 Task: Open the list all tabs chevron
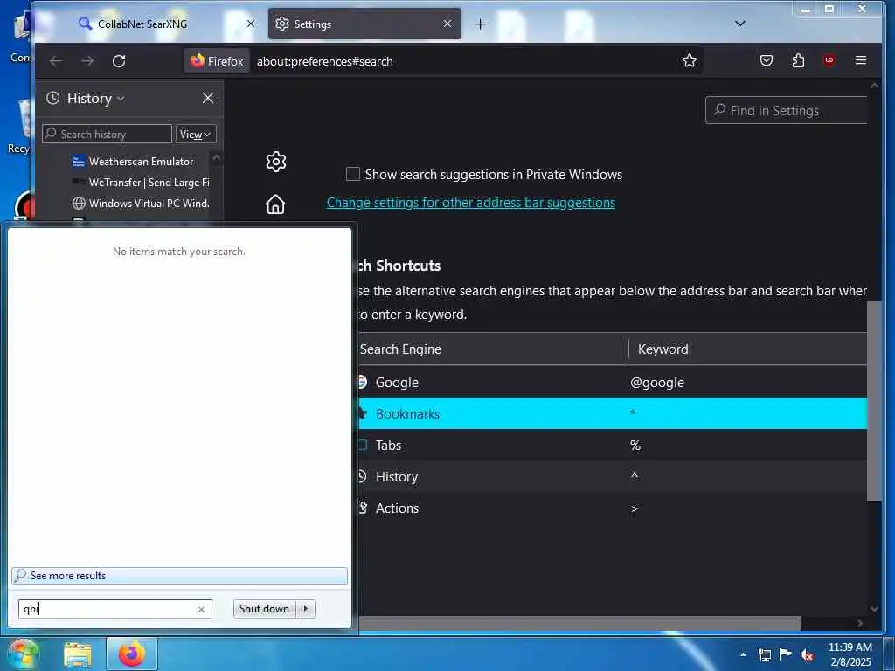tap(740, 24)
